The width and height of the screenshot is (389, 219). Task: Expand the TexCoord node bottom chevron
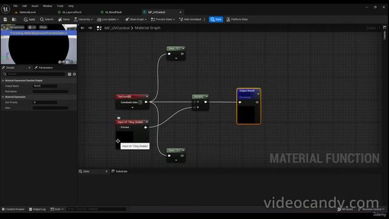coord(133,108)
